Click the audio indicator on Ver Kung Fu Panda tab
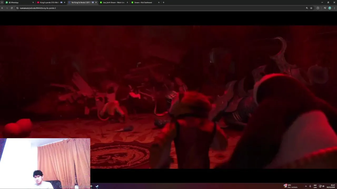337x189 pixels. [x=93, y=2]
